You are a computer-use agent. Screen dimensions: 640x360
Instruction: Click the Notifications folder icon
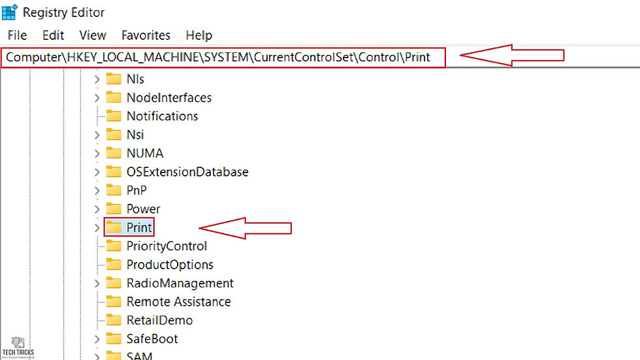[114, 116]
